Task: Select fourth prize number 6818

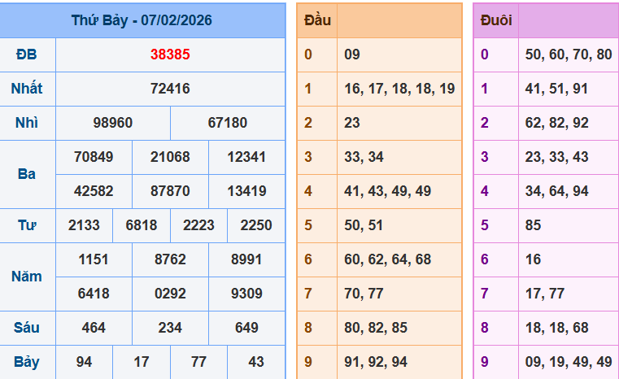Action: (x=142, y=225)
